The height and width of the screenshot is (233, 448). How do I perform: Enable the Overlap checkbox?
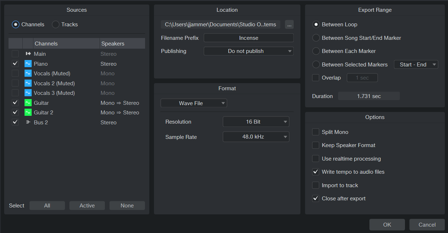click(x=316, y=78)
